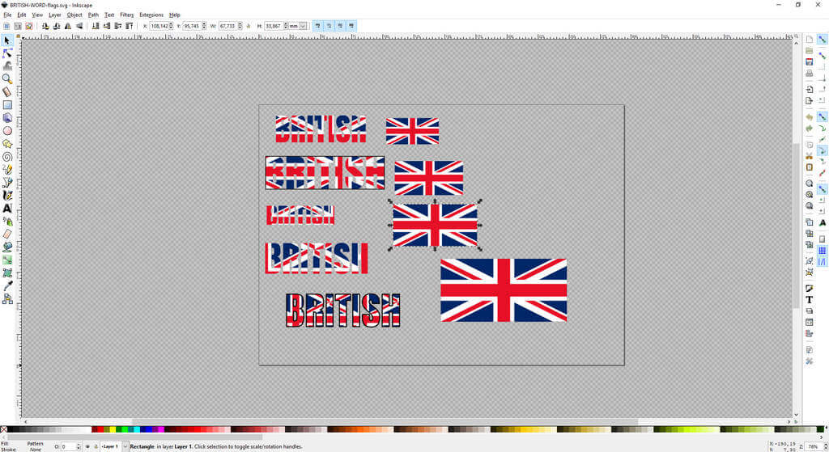Viewport: 829px width, 452px height.
Task: Click the H height spinner arrows
Action: [286, 26]
